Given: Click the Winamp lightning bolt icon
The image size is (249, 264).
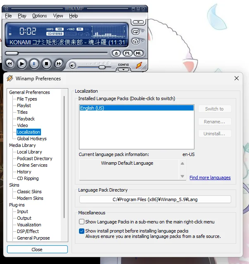Looking at the screenshot, I should click(x=139, y=65).
